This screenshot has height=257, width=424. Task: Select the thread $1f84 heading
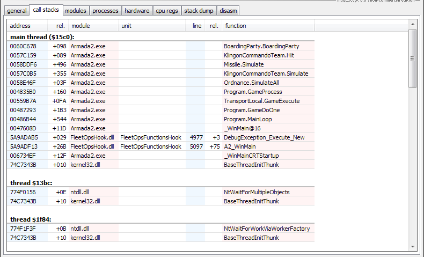tap(31, 219)
